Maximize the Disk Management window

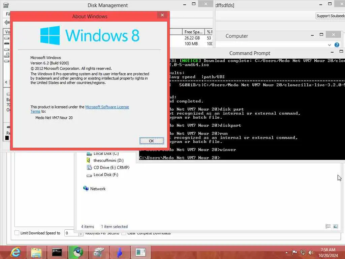point(194,4)
